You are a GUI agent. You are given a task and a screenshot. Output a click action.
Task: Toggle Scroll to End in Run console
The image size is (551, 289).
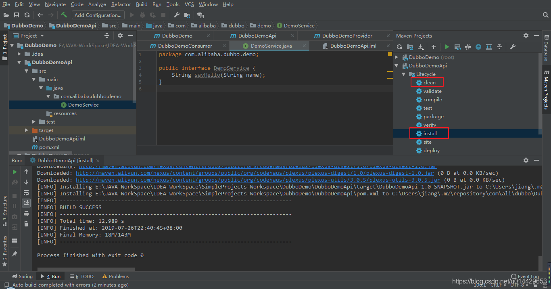tap(26, 203)
